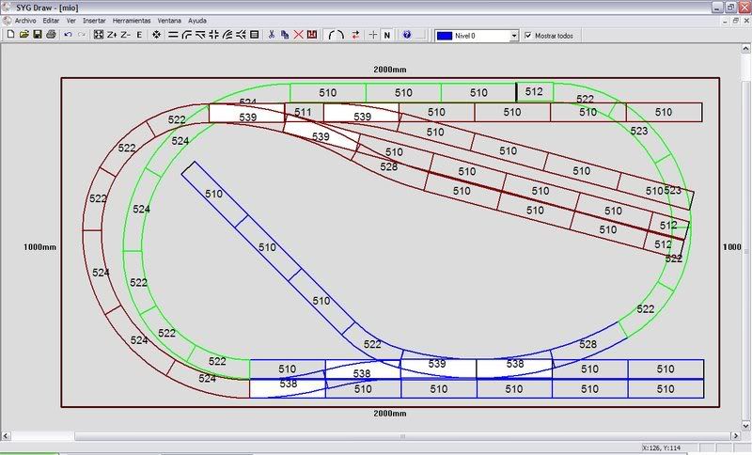The image size is (752, 455).
Task: Open the Archivo menu
Action: 25,21
